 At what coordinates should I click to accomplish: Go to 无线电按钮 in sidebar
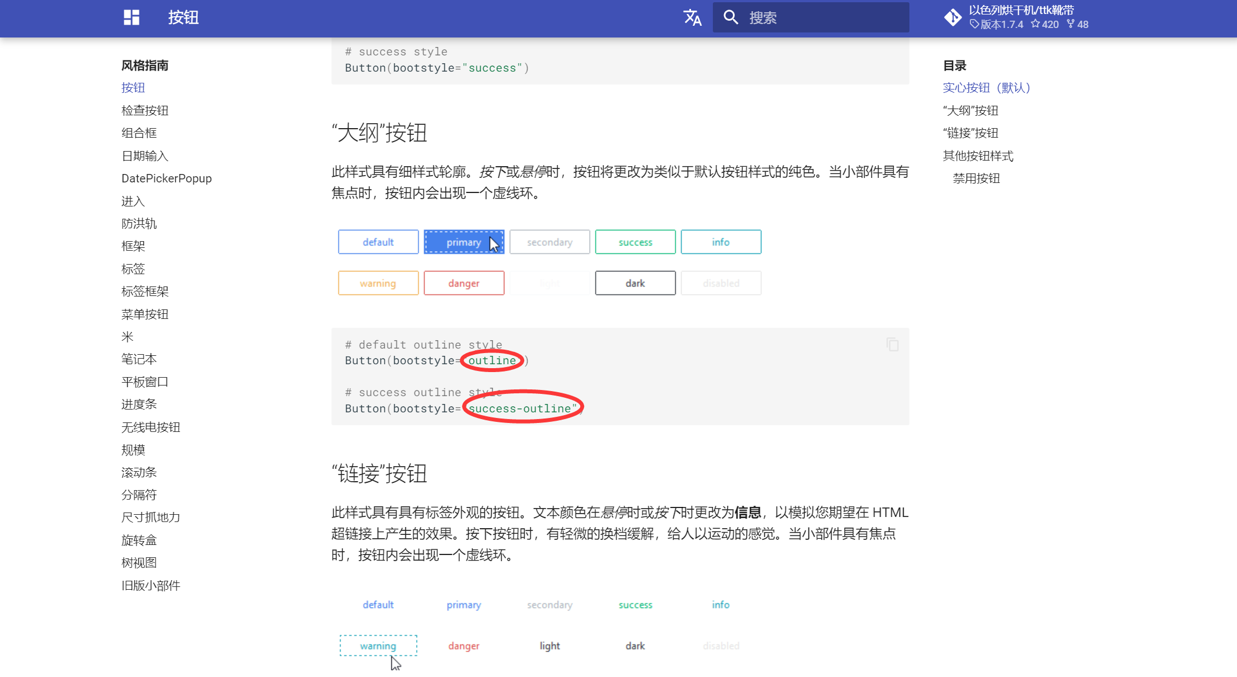151,427
